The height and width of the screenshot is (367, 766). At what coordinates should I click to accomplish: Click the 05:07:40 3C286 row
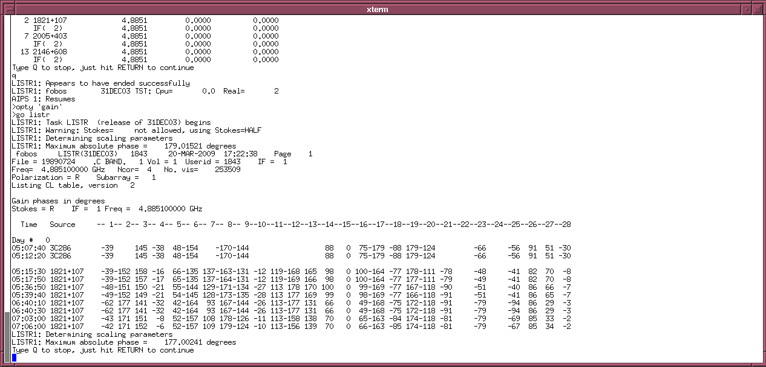(291, 248)
